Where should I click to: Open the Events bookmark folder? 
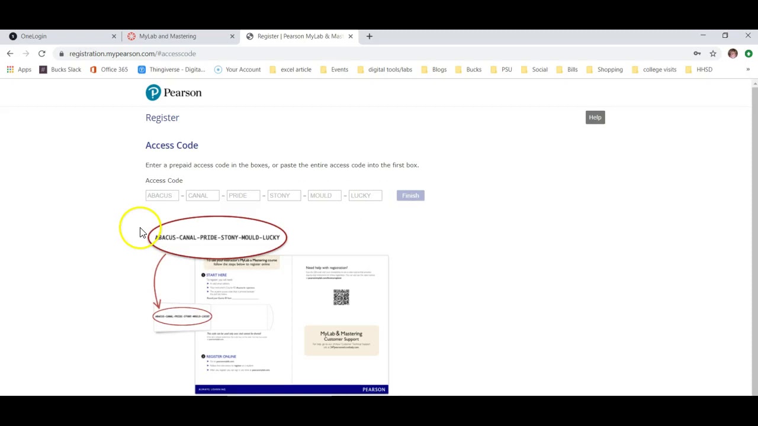click(334, 70)
